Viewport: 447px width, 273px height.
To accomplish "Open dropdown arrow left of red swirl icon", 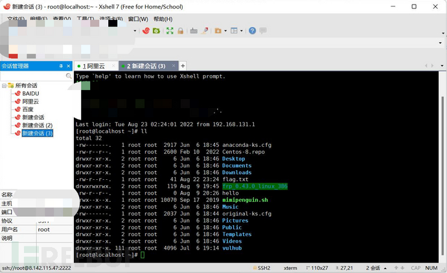I will coord(135,31).
